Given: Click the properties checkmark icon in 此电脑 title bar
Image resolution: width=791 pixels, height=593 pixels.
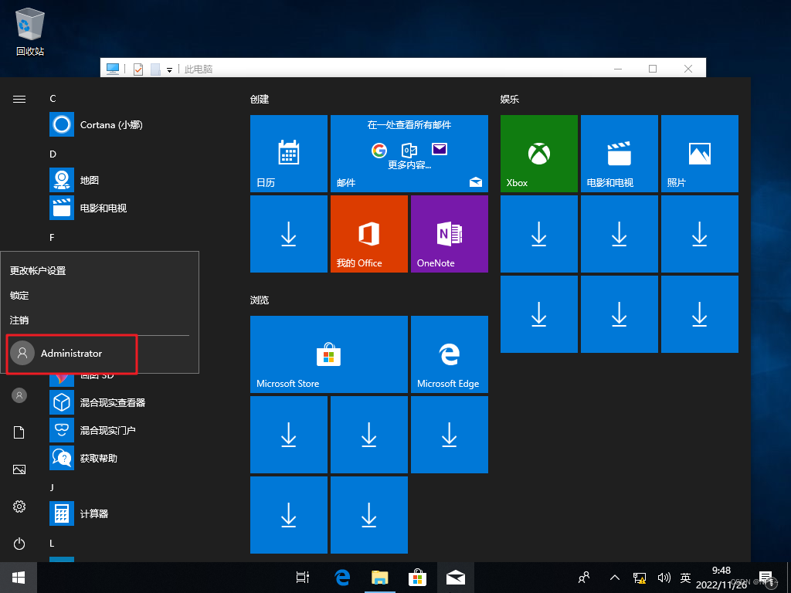Looking at the screenshot, I should click(x=138, y=69).
